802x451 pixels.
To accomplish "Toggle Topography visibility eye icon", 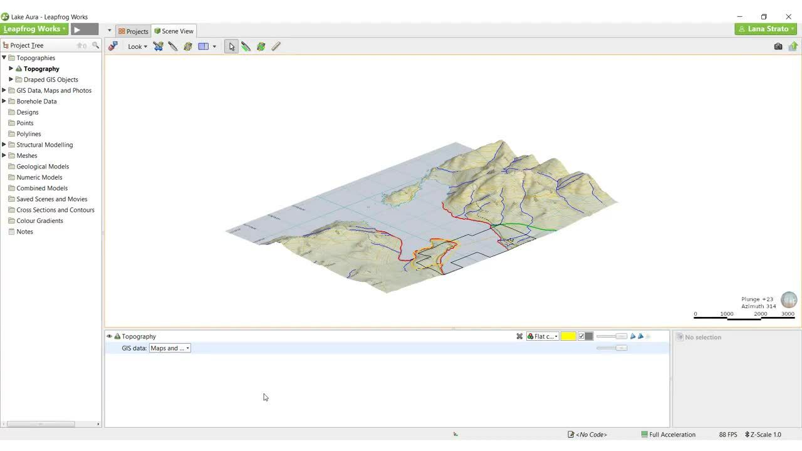I will pyautogui.click(x=109, y=336).
